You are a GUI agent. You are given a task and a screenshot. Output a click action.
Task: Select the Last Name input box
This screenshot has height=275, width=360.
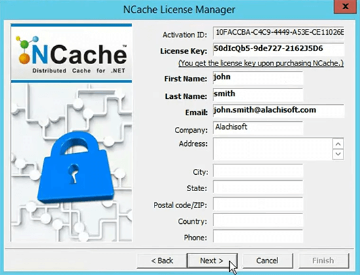[258, 95]
